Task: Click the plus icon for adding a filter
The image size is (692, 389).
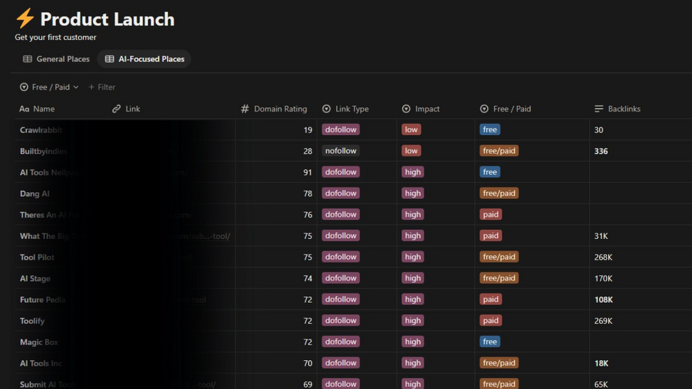Action: click(92, 87)
